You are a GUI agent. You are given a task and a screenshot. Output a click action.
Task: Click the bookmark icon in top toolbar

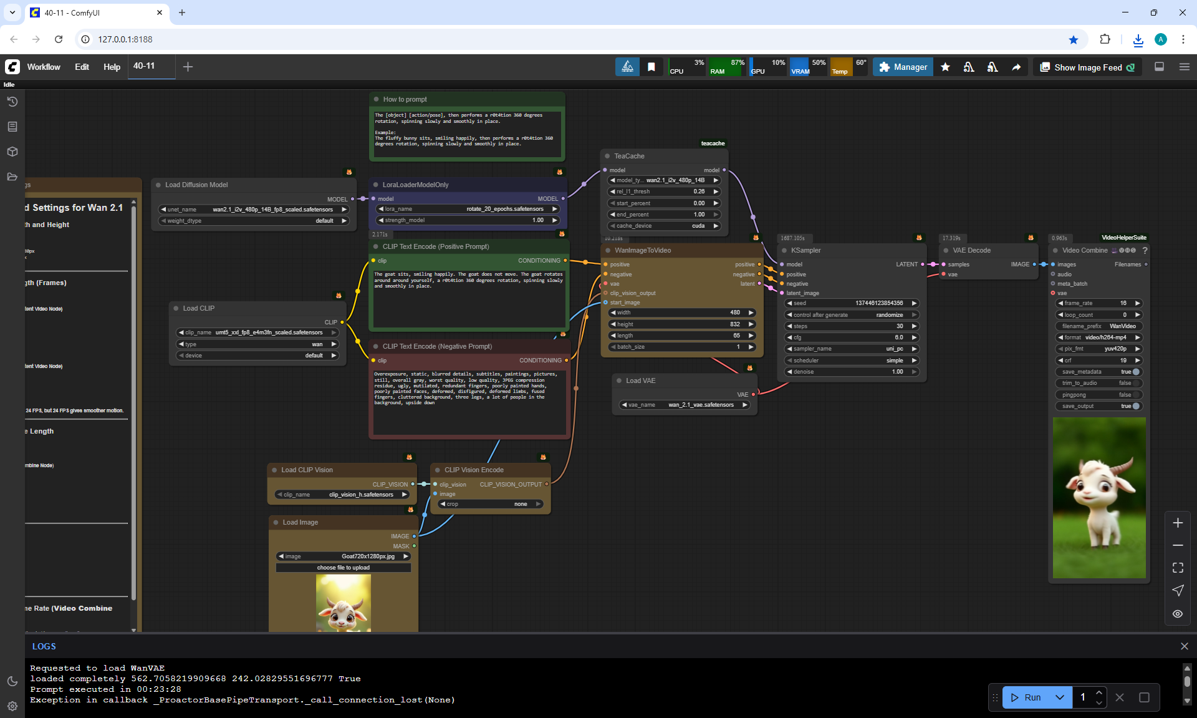coord(651,67)
